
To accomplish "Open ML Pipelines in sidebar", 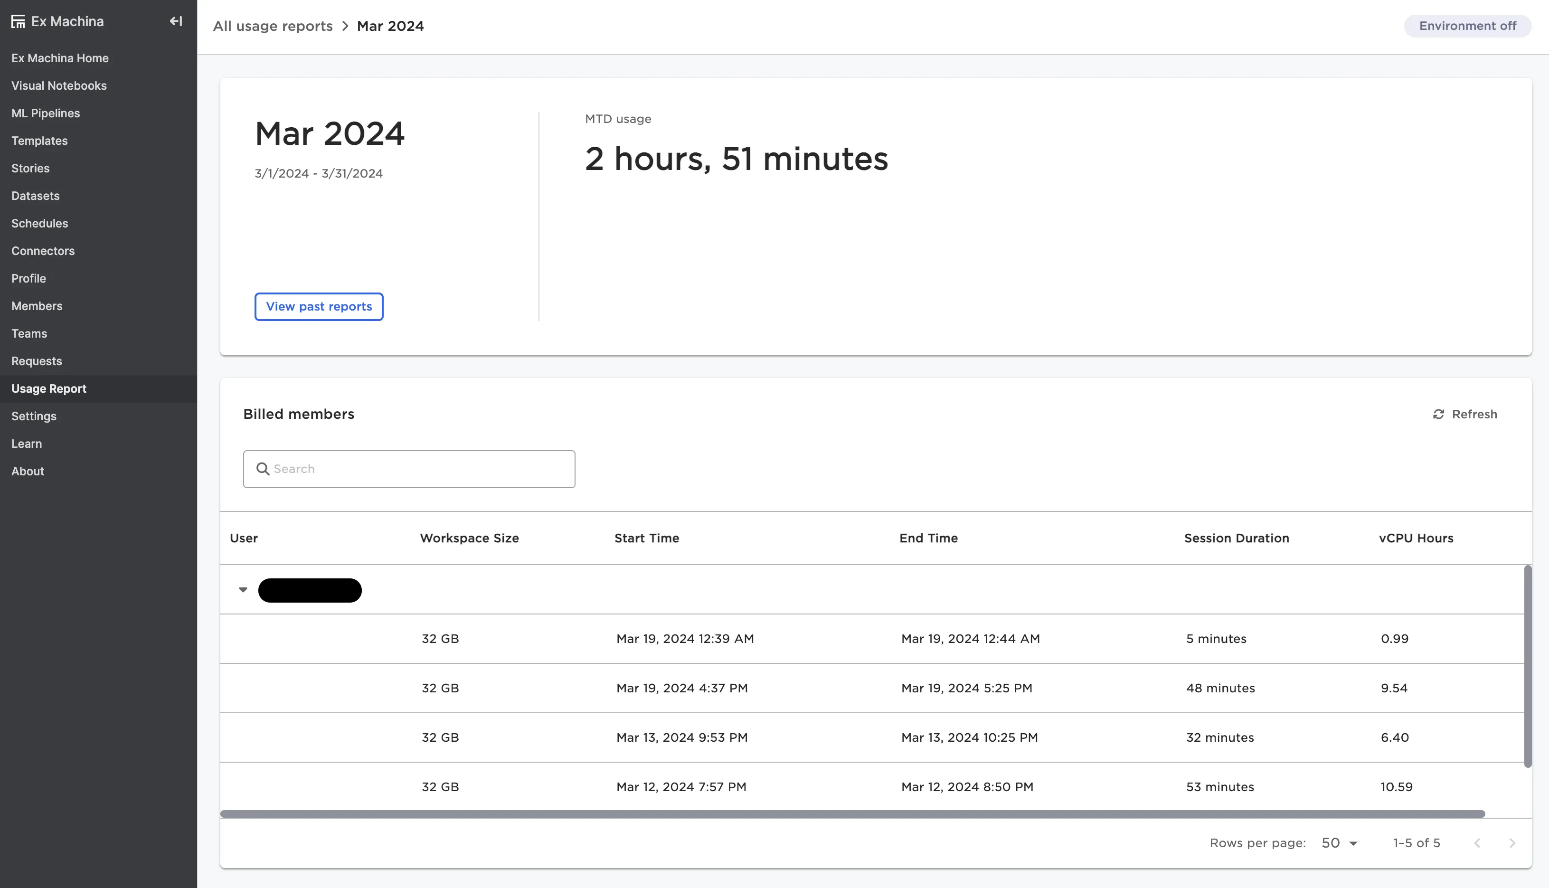I will coord(45,113).
